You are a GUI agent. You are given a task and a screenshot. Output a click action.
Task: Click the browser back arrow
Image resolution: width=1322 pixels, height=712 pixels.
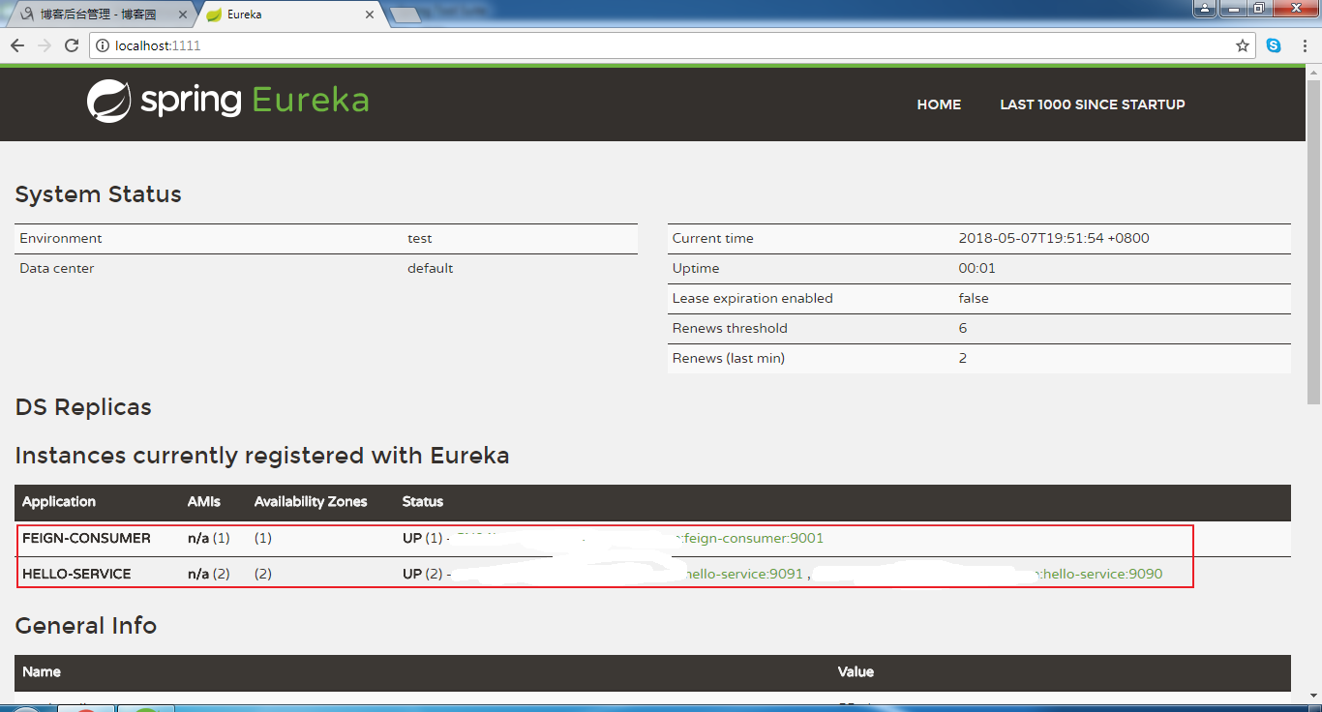17,45
